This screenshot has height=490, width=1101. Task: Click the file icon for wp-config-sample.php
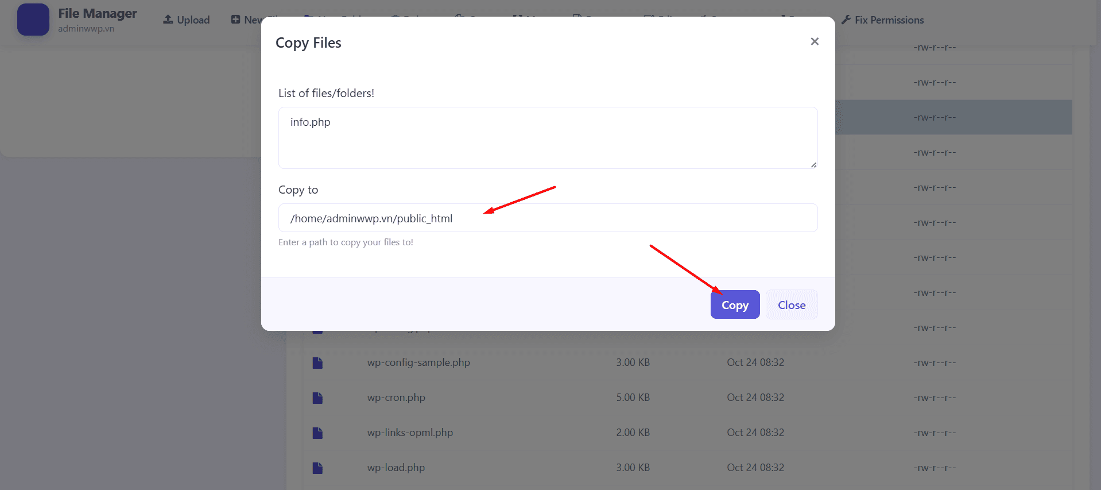[317, 362]
